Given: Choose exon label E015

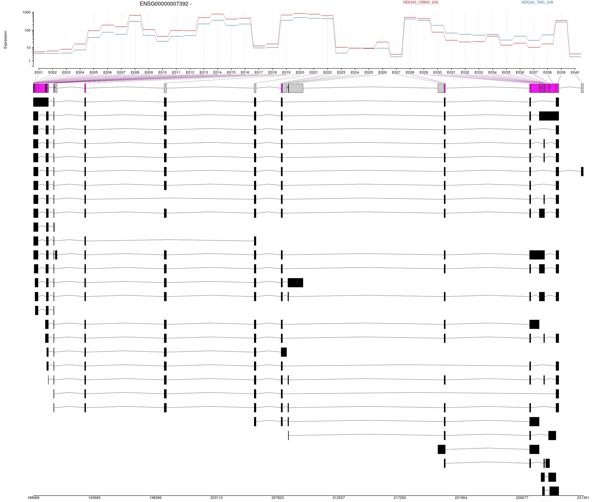Looking at the screenshot, I should pos(231,73).
